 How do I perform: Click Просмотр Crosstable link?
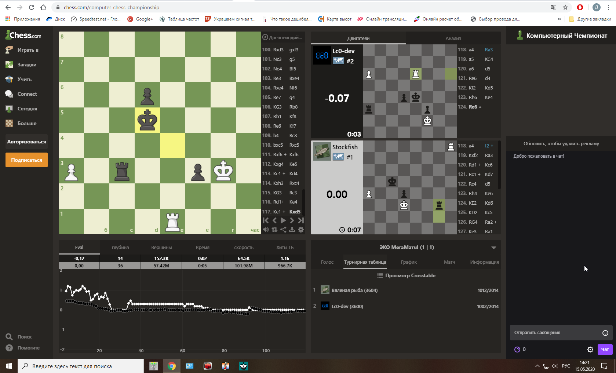click(x=406, y=275)
